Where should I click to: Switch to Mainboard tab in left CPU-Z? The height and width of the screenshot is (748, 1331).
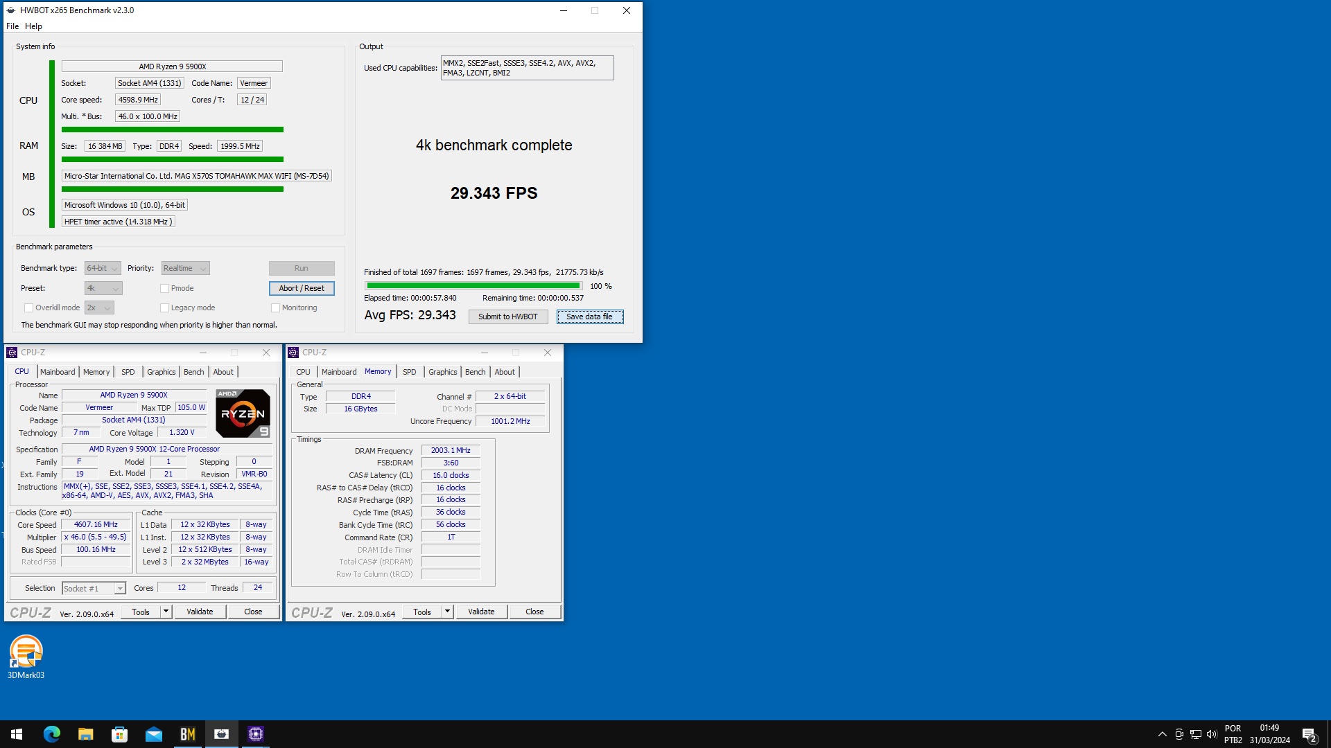[58, 372]
